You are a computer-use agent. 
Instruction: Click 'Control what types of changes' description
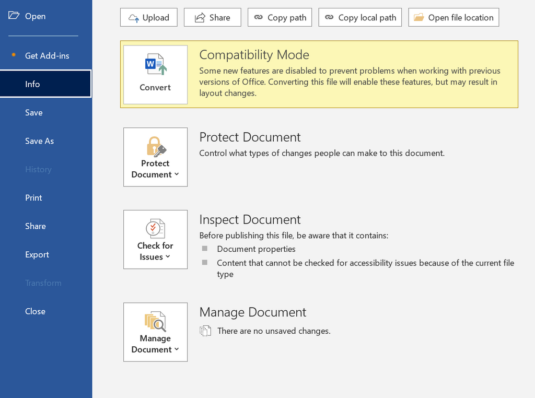point(322,153)
